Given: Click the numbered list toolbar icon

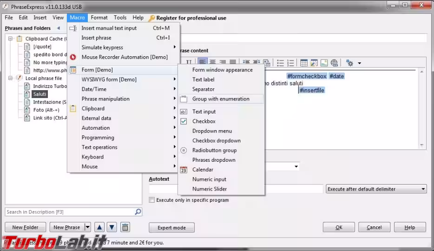Looking at the screenshot, I should click(x=290, y=63).
